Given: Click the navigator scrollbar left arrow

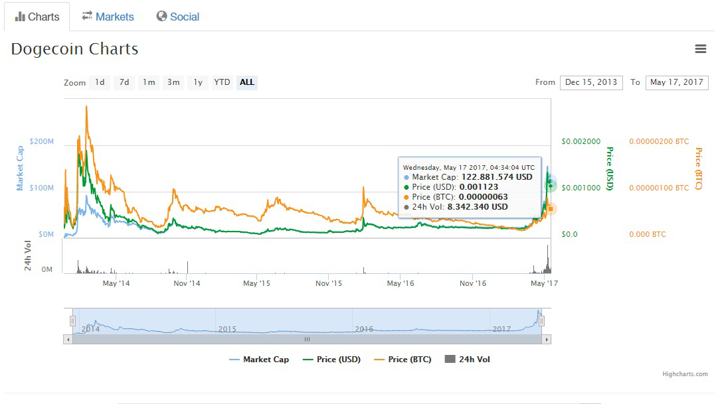Looking at the screenshot, I should click(x=68, y=340).
